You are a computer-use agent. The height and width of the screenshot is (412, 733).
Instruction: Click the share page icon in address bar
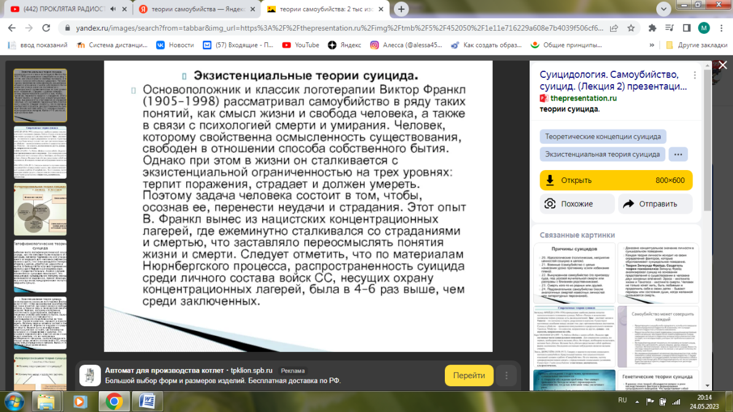click(614, 28)
